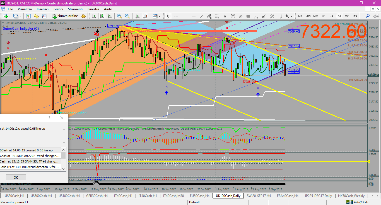Open the new chart icon
The image size is (381, 205).
pyautogui.click(x=5, y=16)
